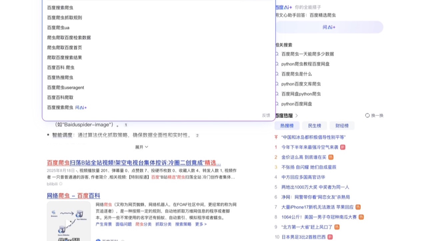Click the 抓取分类 sub-link
430x241 pixels.
(x=163, y=224)
